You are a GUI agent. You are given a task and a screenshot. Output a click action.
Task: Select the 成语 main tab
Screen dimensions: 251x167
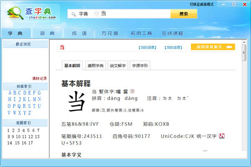click(79, 33)
